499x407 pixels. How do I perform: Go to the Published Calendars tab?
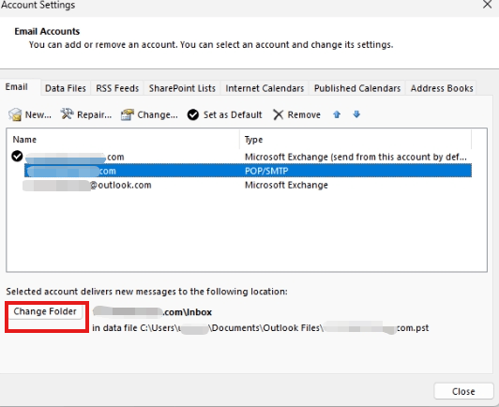click(357, 88)
